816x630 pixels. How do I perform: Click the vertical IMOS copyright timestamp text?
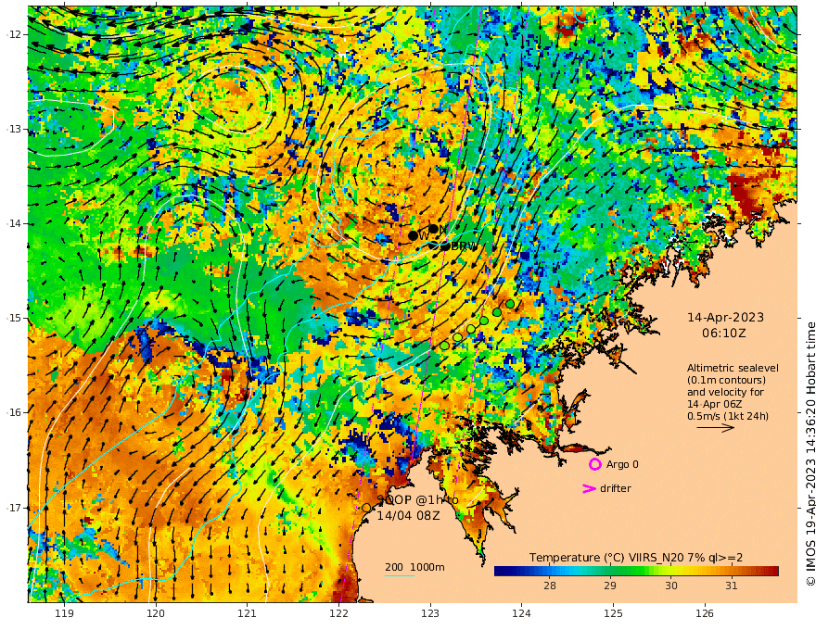[x=810, y=454]
